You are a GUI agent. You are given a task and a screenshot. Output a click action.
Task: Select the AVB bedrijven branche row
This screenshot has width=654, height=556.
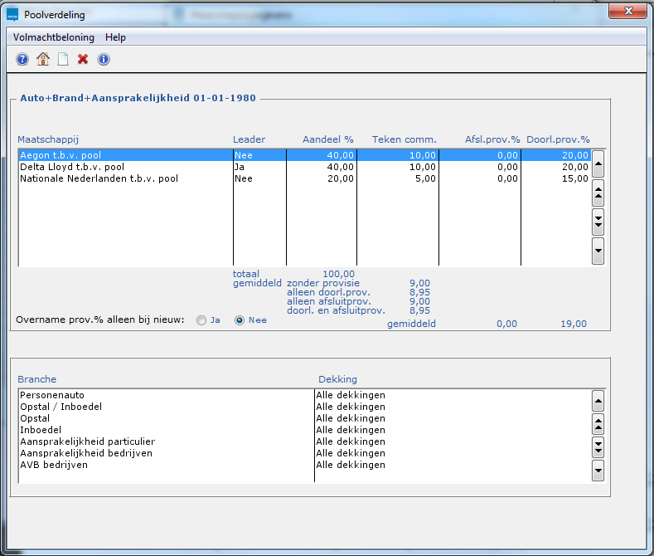(x=54, y=466)
